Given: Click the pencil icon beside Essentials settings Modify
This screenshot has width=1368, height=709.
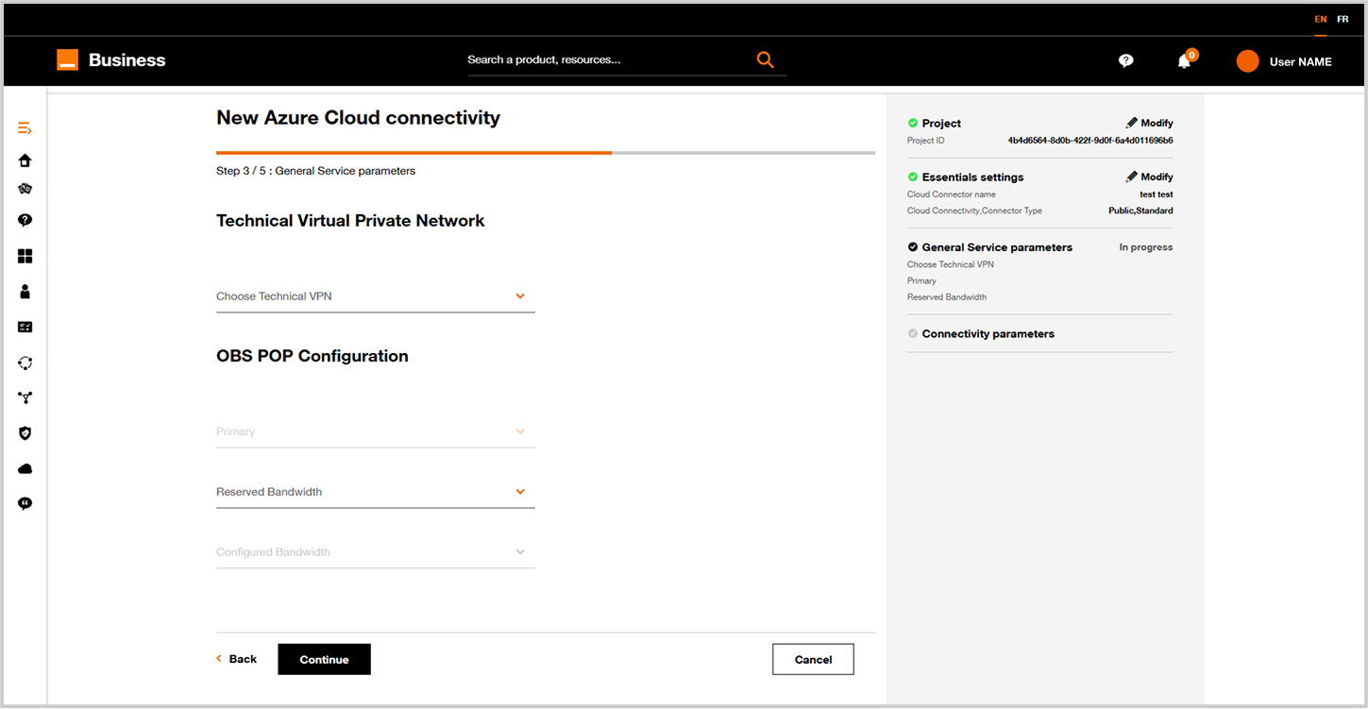Looking at the screenshot, I should point(1132,177).
